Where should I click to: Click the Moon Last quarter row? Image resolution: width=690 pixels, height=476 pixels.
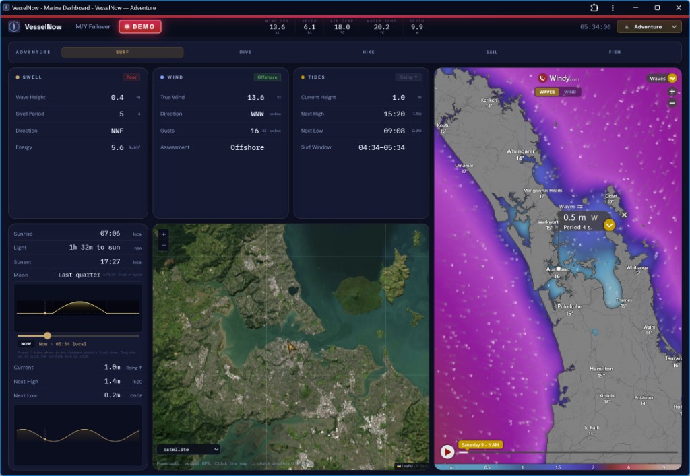[x=78, y=275]
